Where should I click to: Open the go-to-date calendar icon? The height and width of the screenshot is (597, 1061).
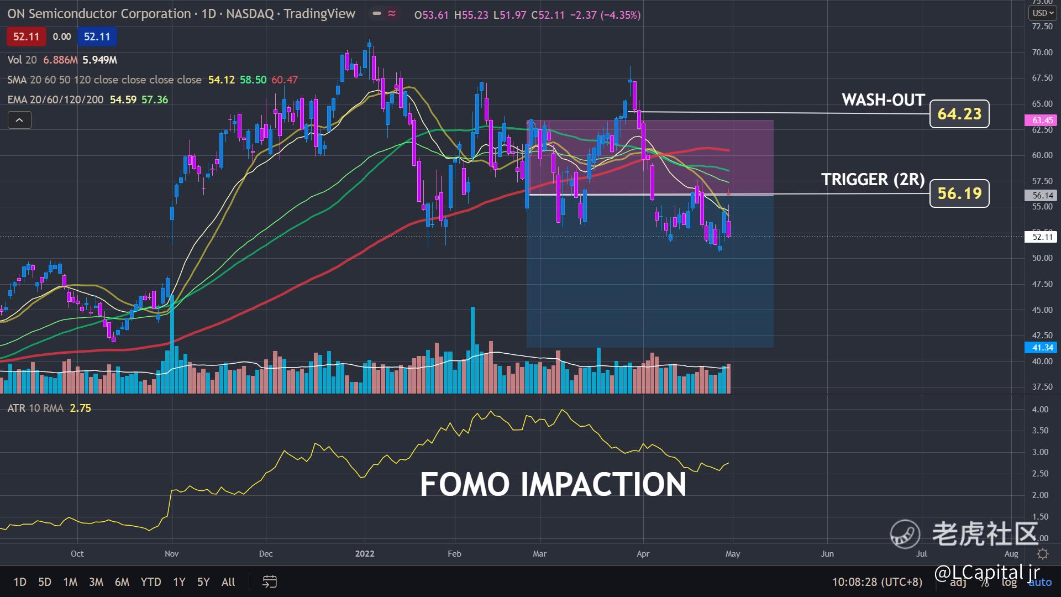point(269,582)
